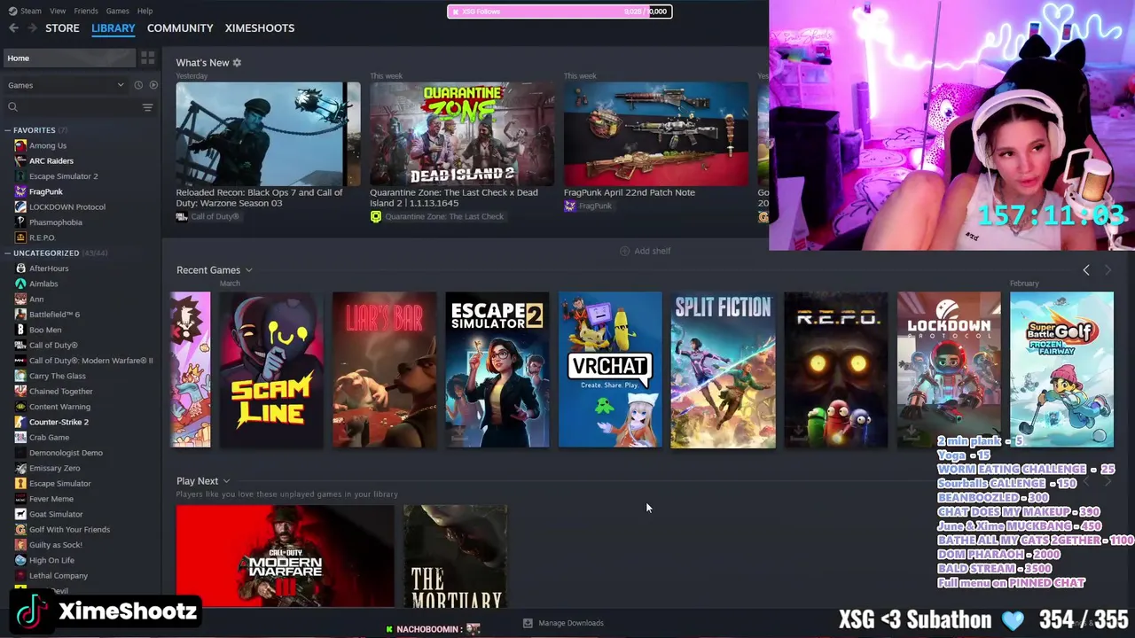Select Battlefield 6 in the game list

54,315
